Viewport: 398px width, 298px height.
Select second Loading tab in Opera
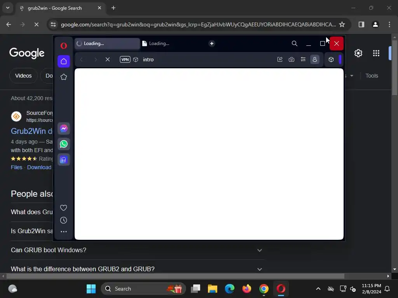pos(173,43)
